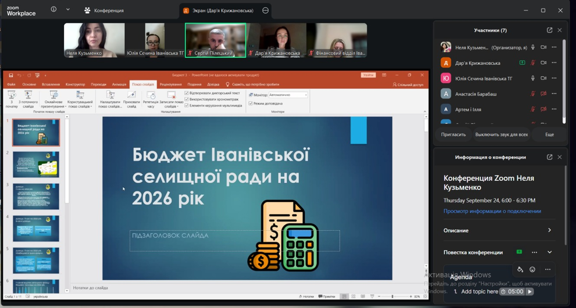Click Zoom meeting info icon
Screen dimensions: 576x308
tap(54, 9)
